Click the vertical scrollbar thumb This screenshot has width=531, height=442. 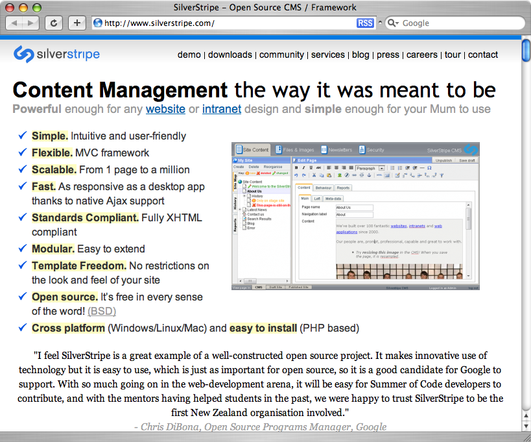point(526,51)
